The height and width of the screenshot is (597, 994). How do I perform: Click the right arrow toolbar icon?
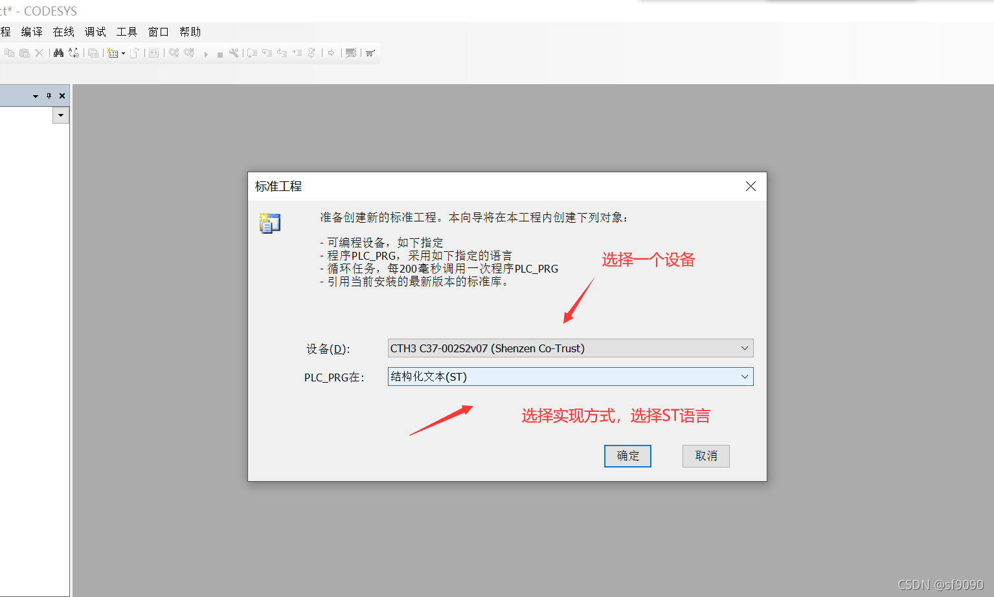point(331,53)
